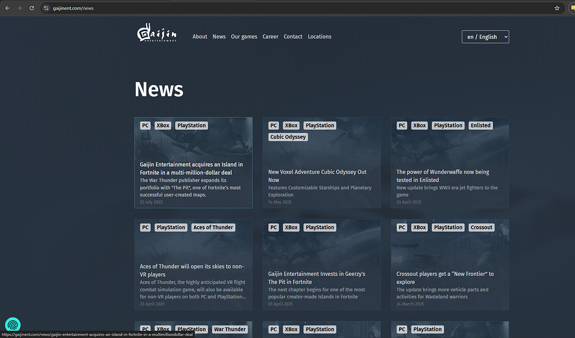Open site information icon in address bar
The image size is (575, 338).
click(46, 8)
